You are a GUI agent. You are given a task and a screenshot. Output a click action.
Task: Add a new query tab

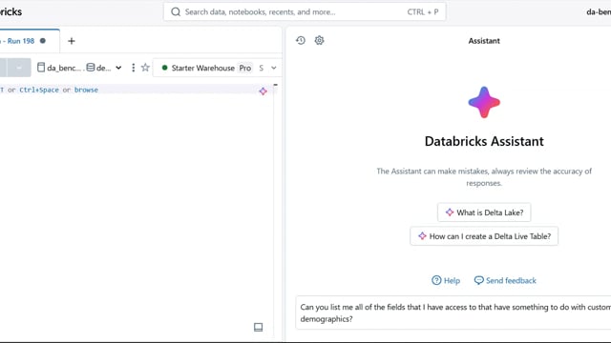72,41
